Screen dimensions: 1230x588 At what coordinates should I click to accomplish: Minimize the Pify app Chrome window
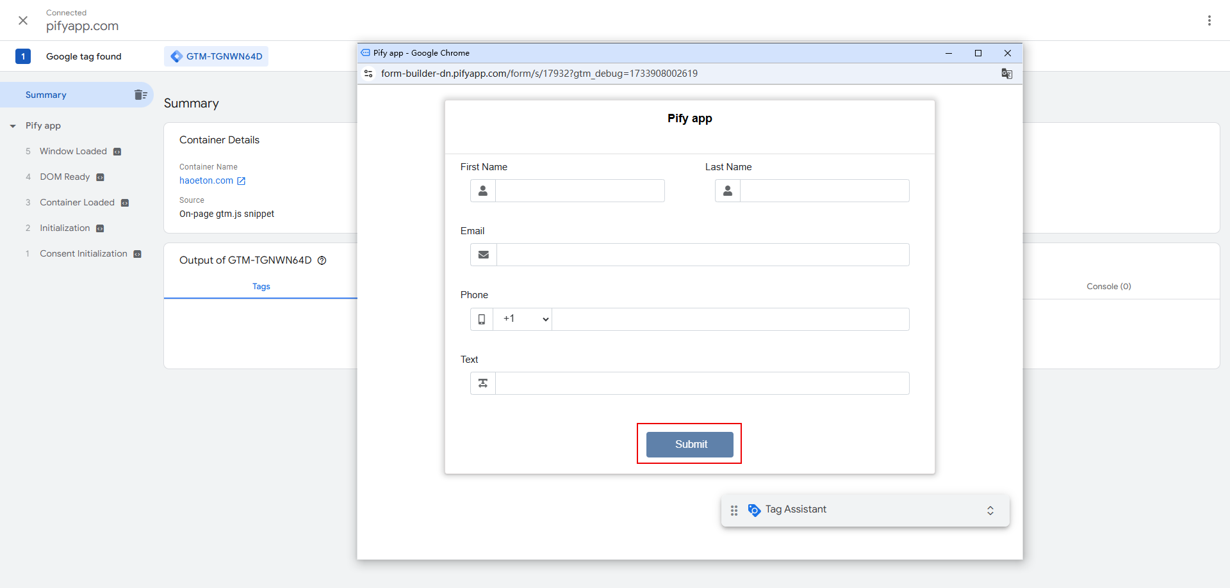point(949,53)
